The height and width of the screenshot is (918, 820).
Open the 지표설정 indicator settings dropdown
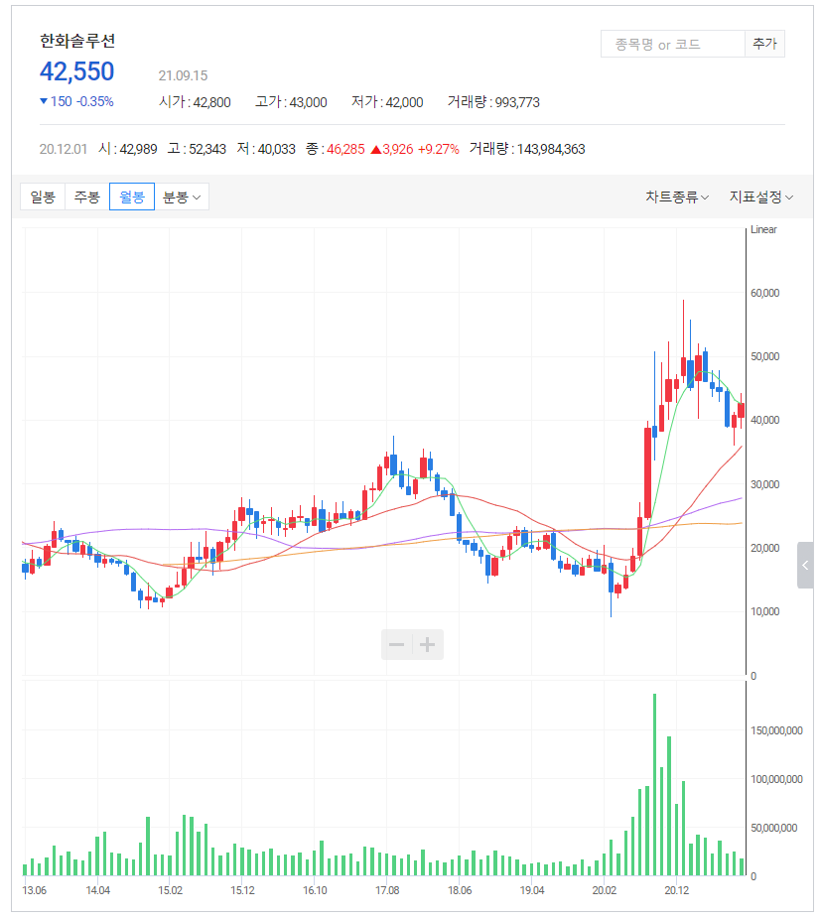761,197
